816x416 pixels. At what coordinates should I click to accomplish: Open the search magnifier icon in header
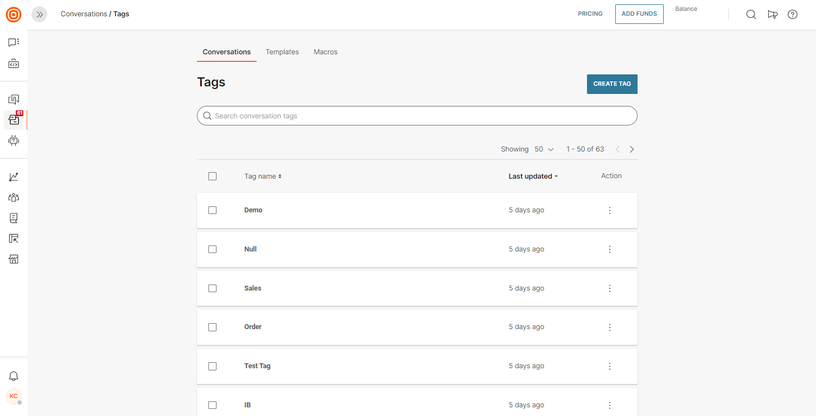[x=751, y=15]
